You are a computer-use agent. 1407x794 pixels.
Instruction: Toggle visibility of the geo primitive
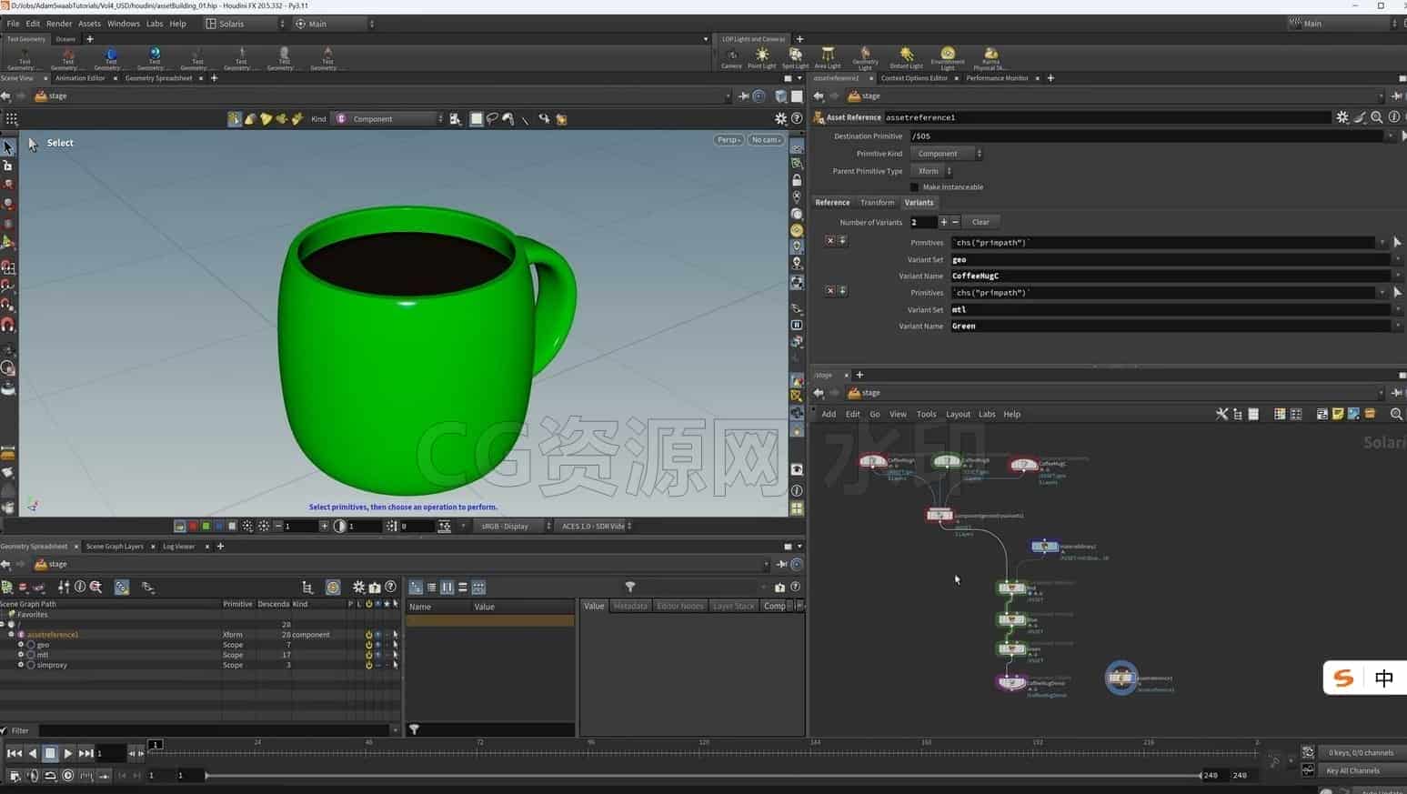pos(377,645)
